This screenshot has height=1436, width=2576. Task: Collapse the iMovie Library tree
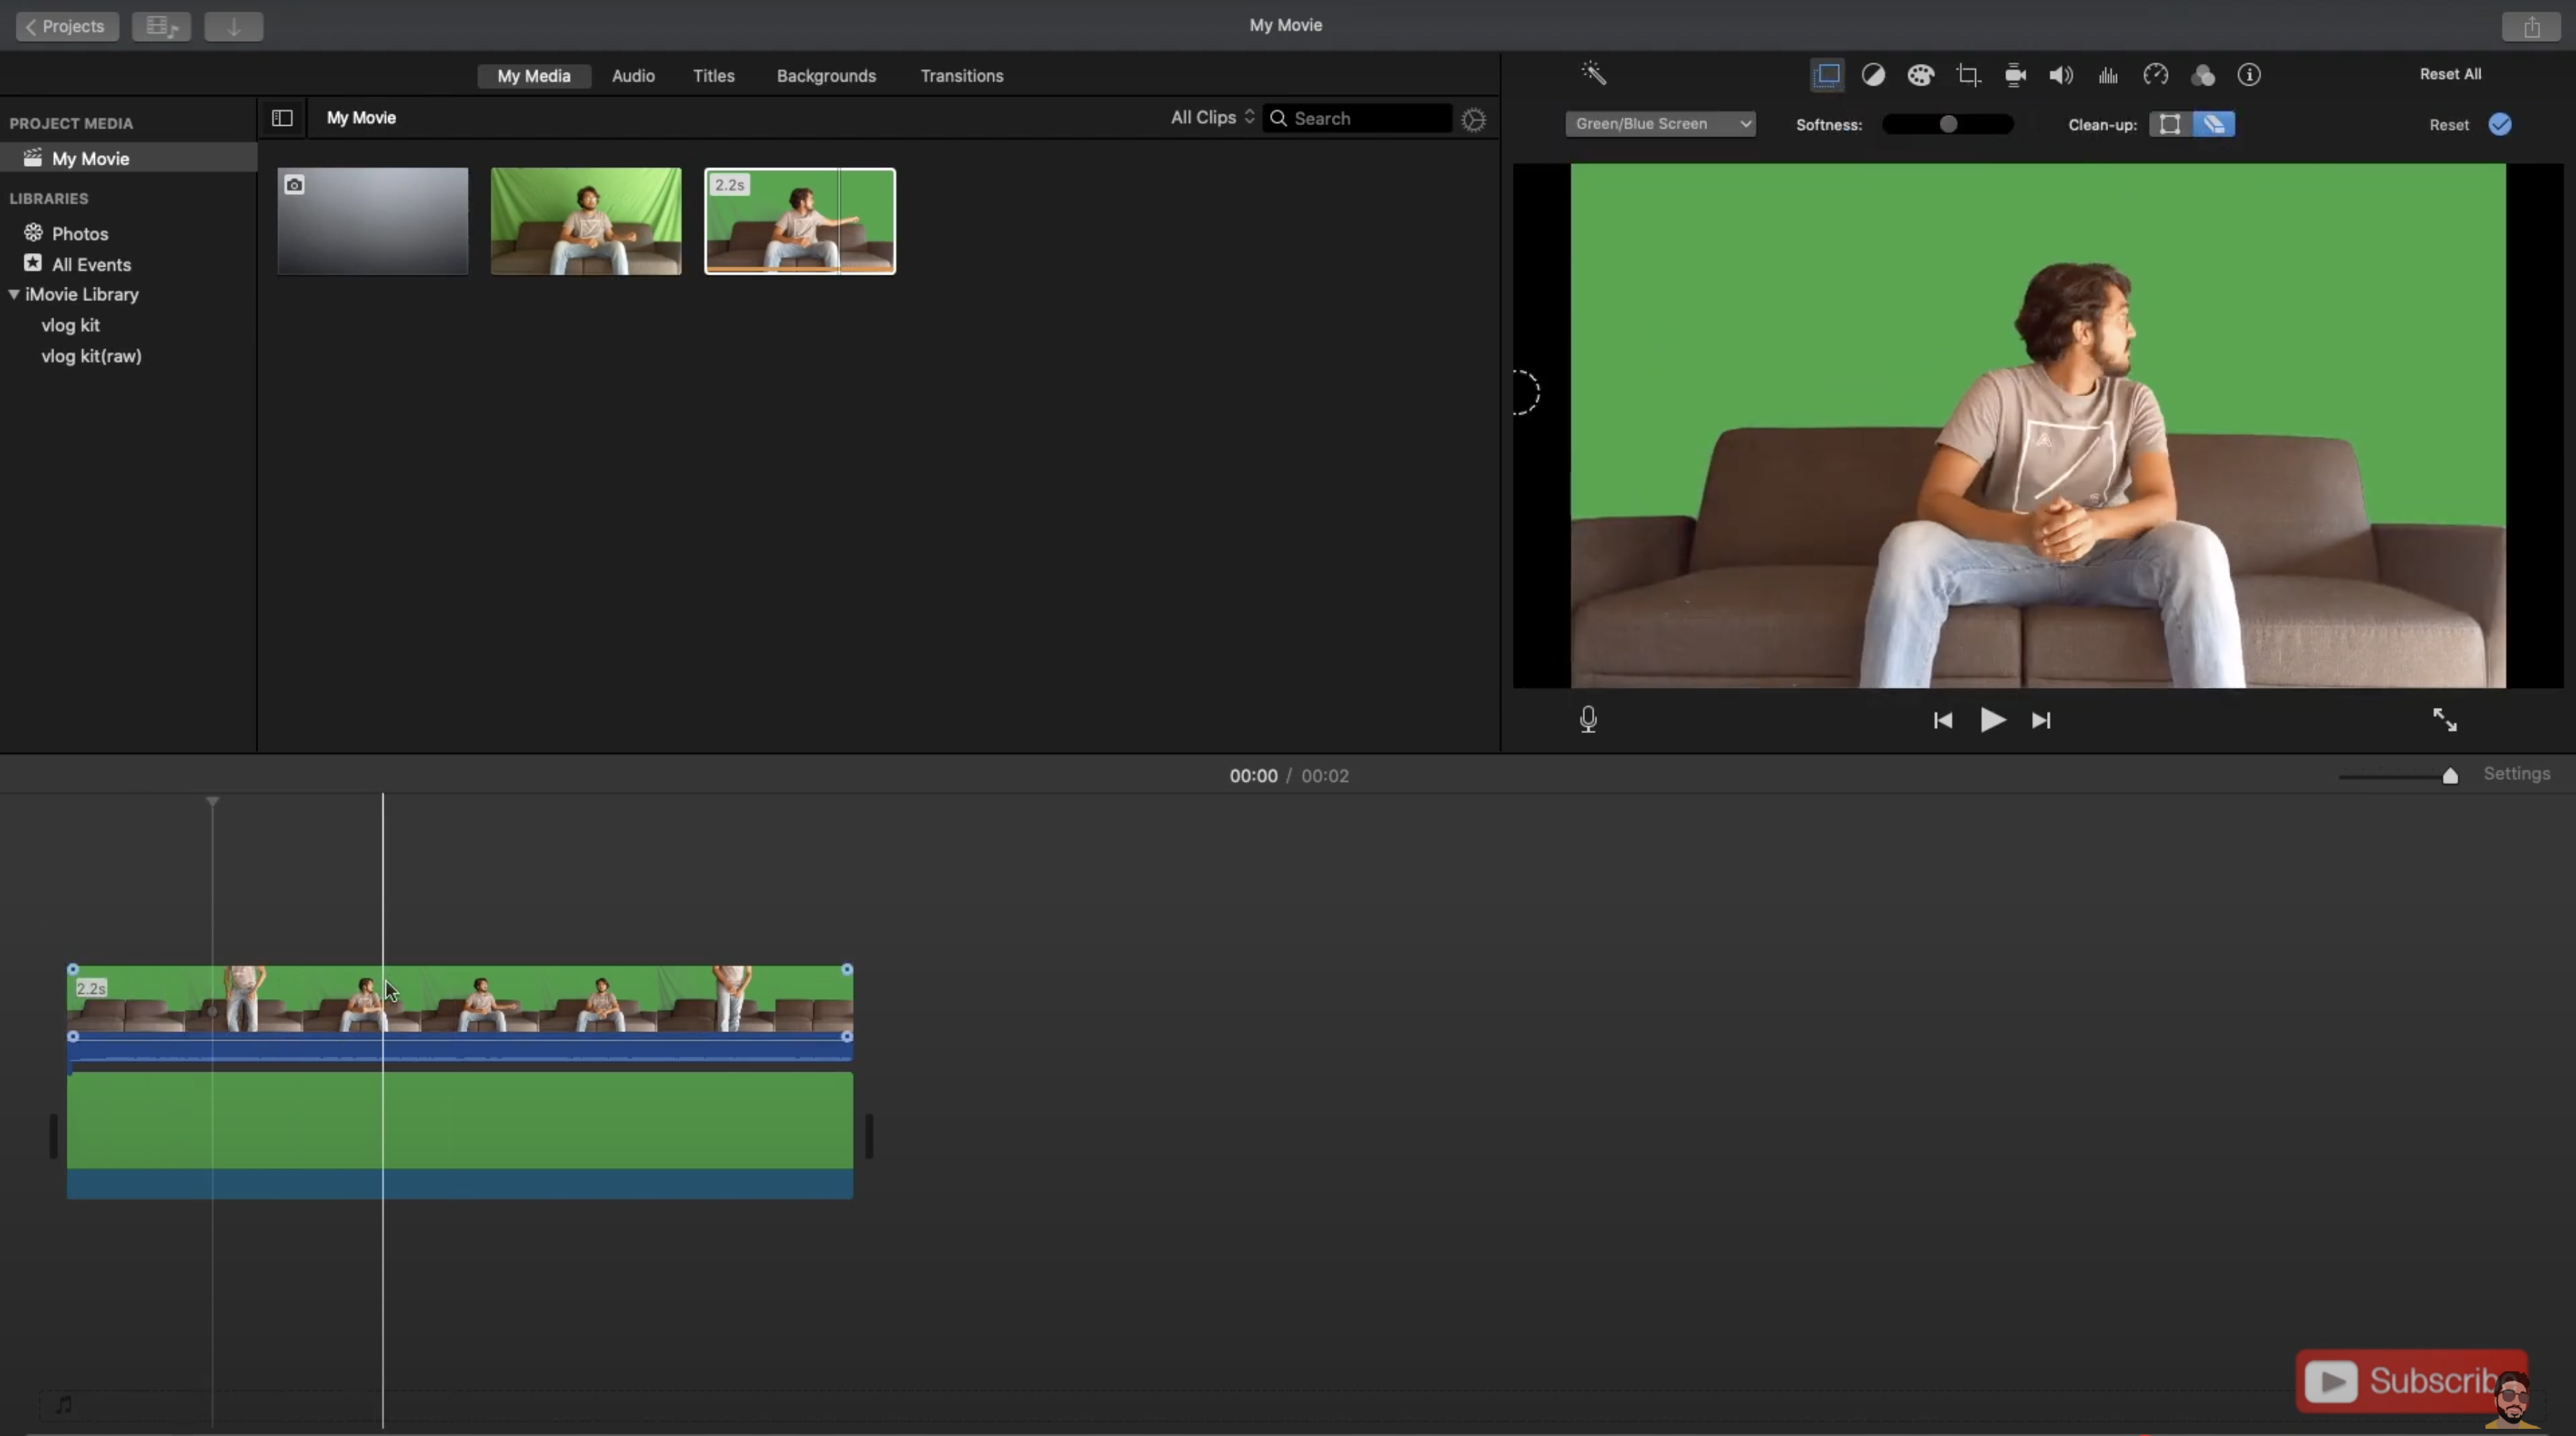(14, 295)
